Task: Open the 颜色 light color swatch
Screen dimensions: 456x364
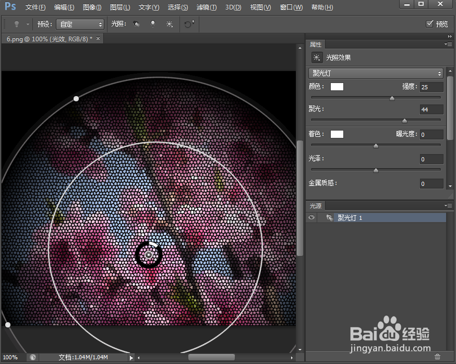Action: (337, 87)
